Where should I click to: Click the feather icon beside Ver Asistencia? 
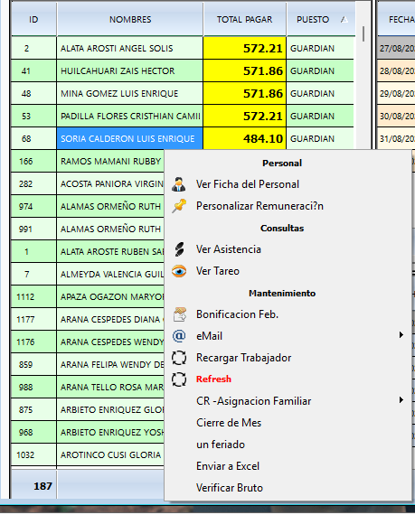tap(179, 249)
